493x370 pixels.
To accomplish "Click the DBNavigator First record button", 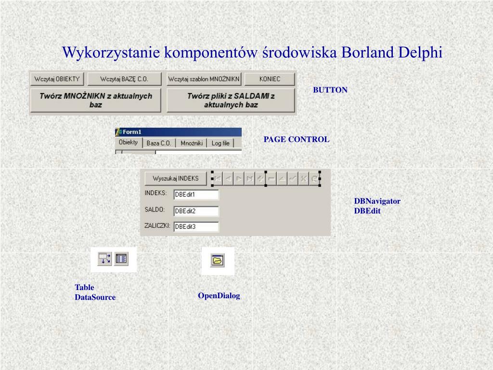I will click(218, 179).
